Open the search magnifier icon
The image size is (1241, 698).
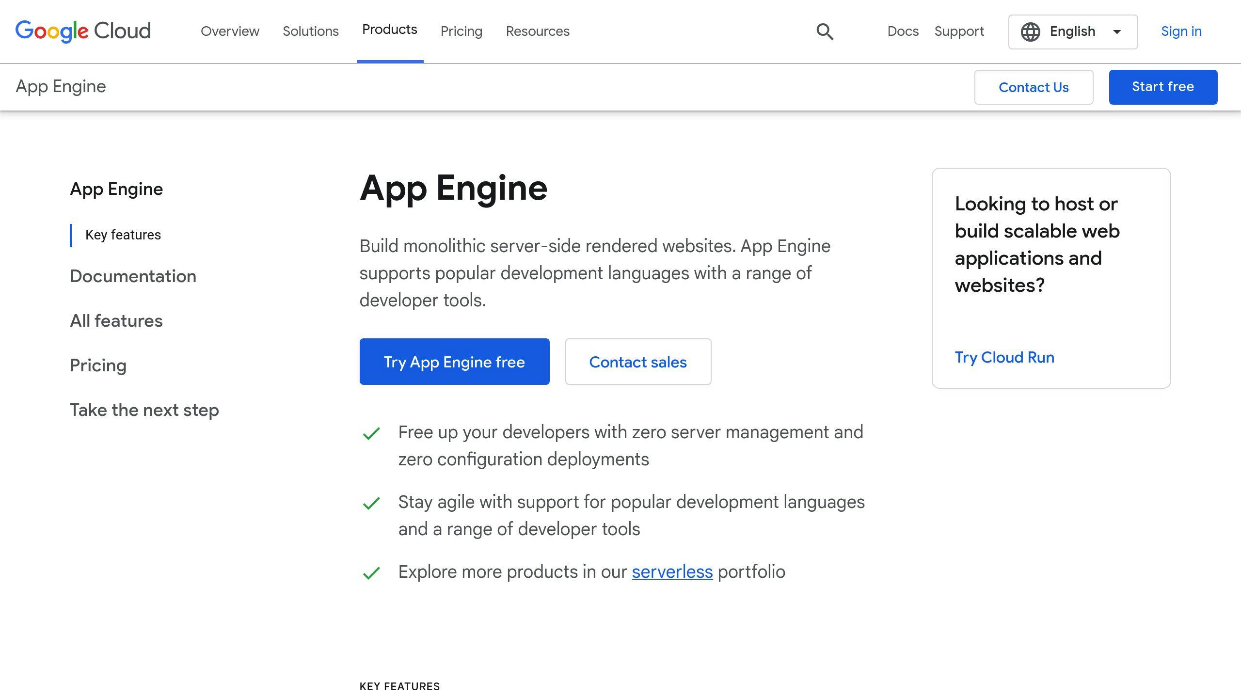coord(825,32)
